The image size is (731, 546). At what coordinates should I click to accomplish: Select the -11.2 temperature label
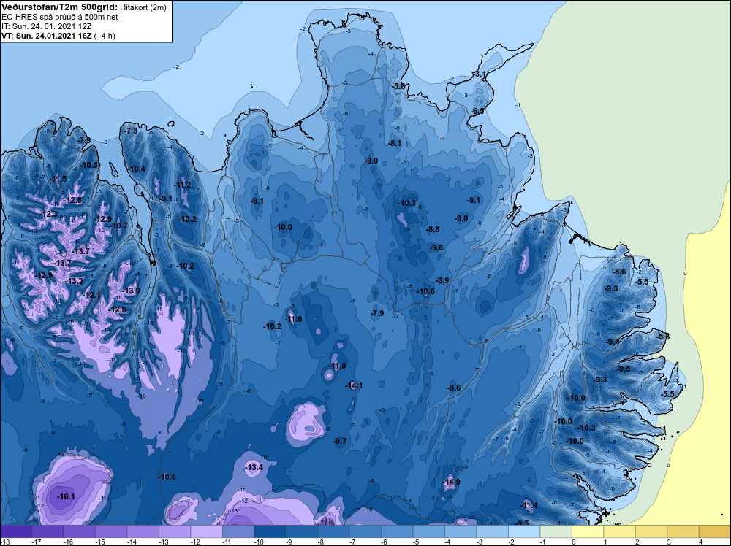(x=182, y=185)
